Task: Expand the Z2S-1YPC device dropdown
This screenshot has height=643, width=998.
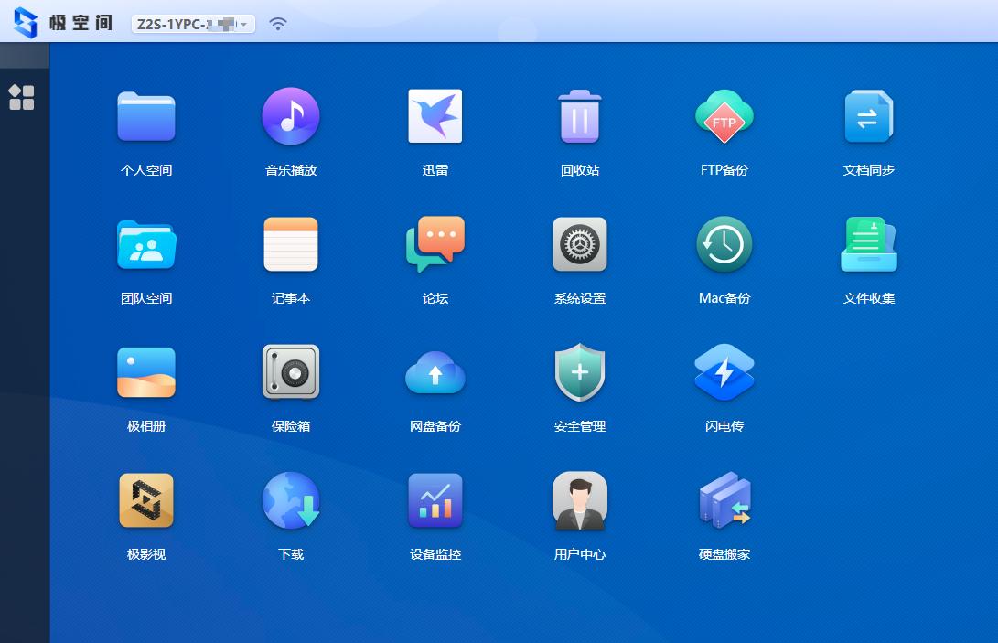Action: [243, 25]
